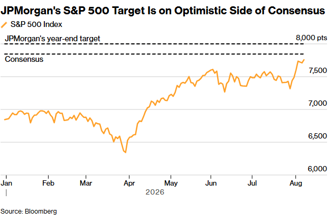Select the May x-axis tick label

click(171, 183)
